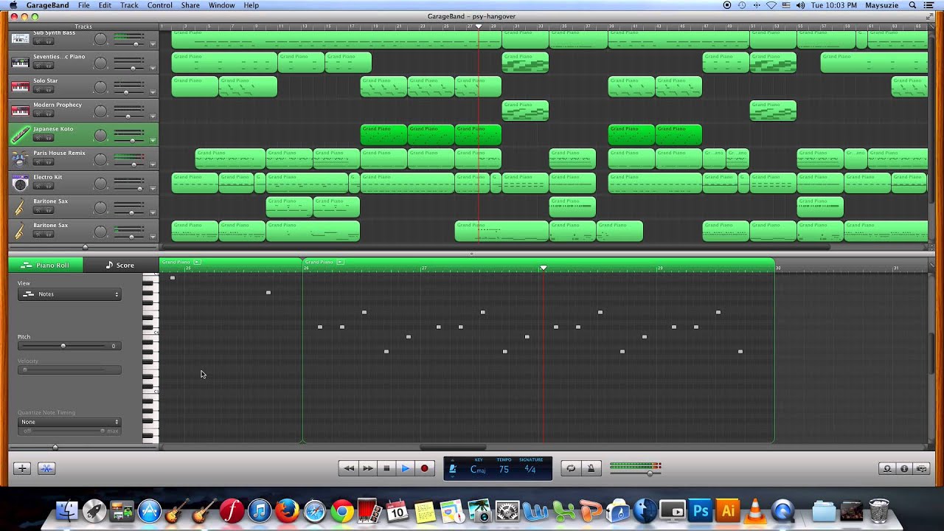Open the loop browser
The height and width of the screenshot is (531, 944).
pos(887,468)
